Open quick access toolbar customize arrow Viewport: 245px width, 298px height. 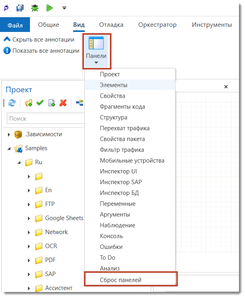[64, 8]
